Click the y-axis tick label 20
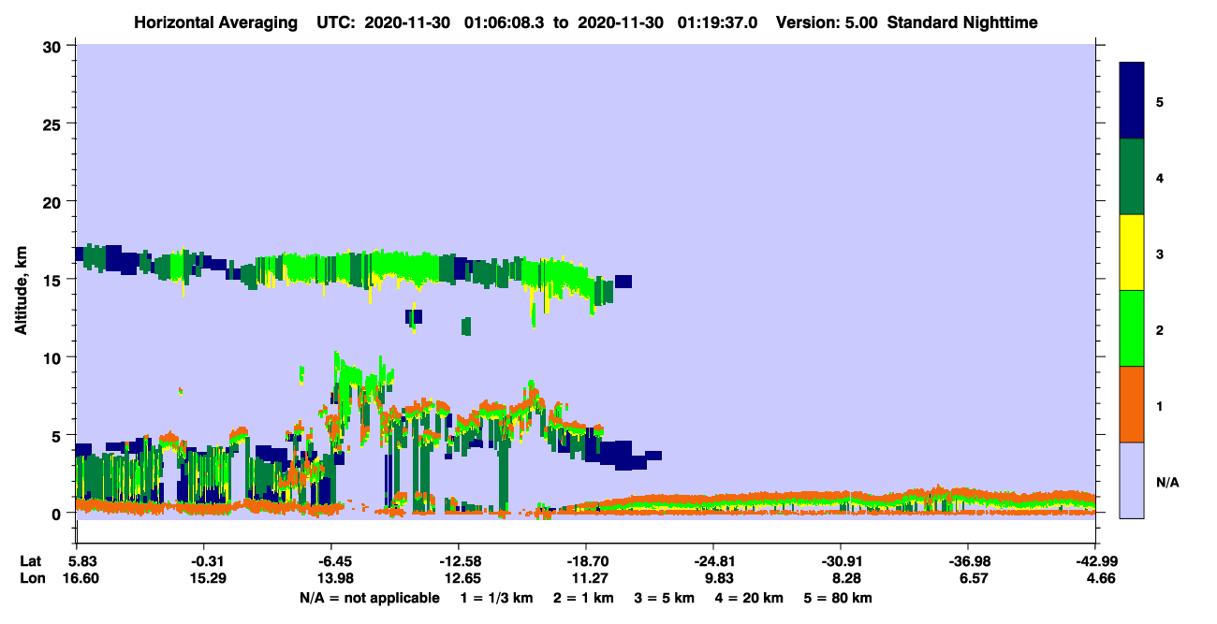Image resolution: width=1217 pixels, height=624 pixels. click(x=54, y=201)
